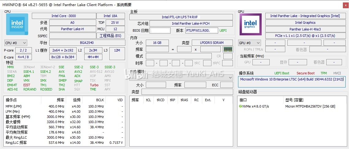The height and width of the screenshot is (149, 349).
Task: Expand the memory module selection dropdown
Action: [181, 78]
